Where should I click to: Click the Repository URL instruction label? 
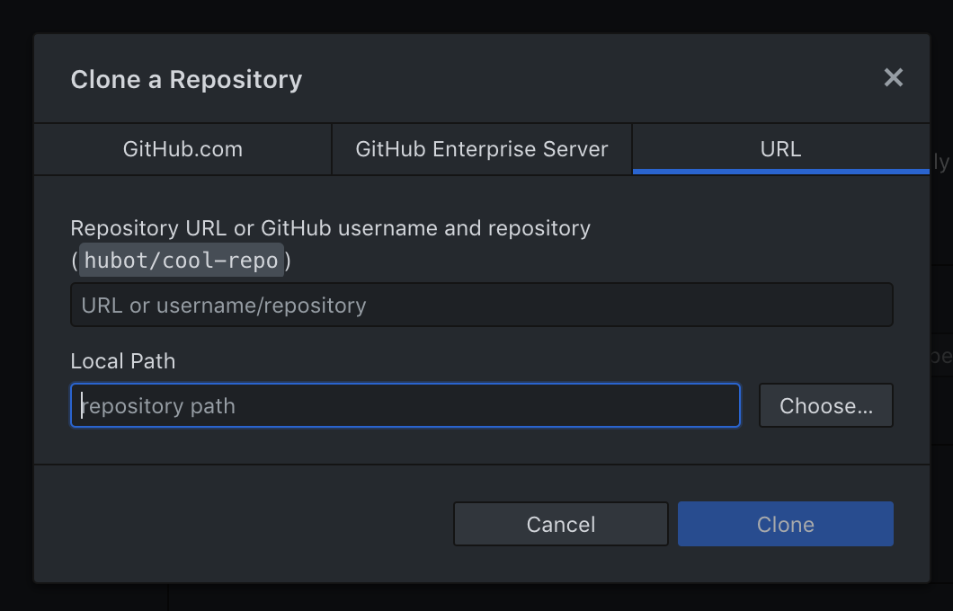(x=330, y=228)
